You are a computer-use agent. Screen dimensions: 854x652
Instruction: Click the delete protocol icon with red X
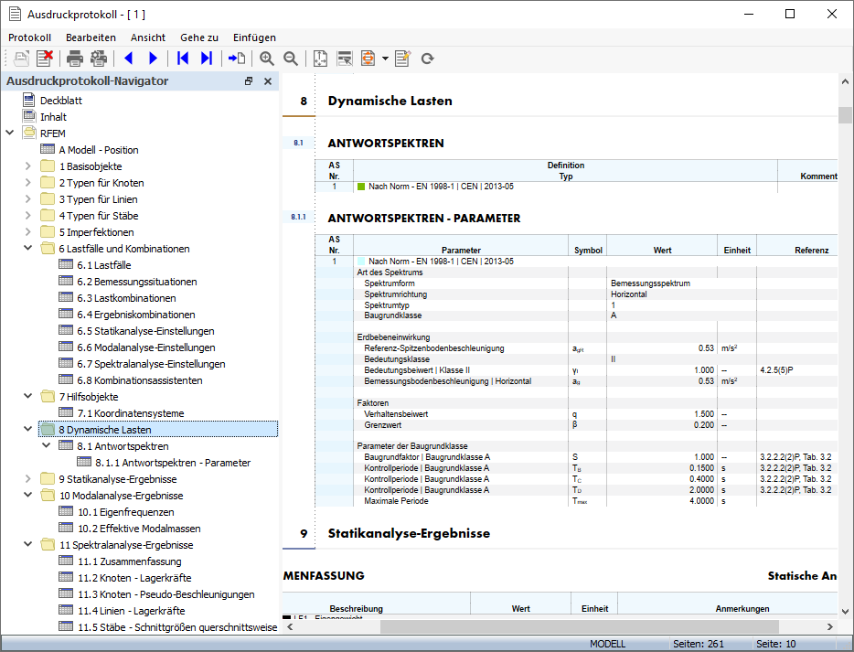coord(44,59)
